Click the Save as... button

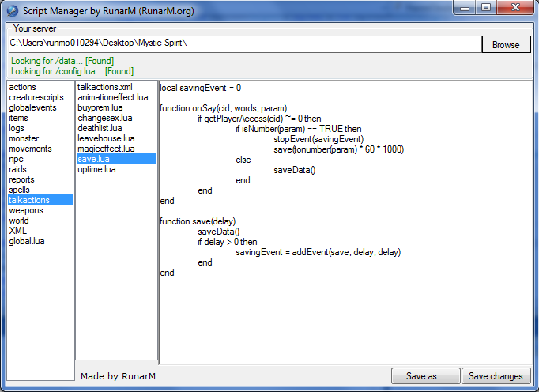(425, 376)
